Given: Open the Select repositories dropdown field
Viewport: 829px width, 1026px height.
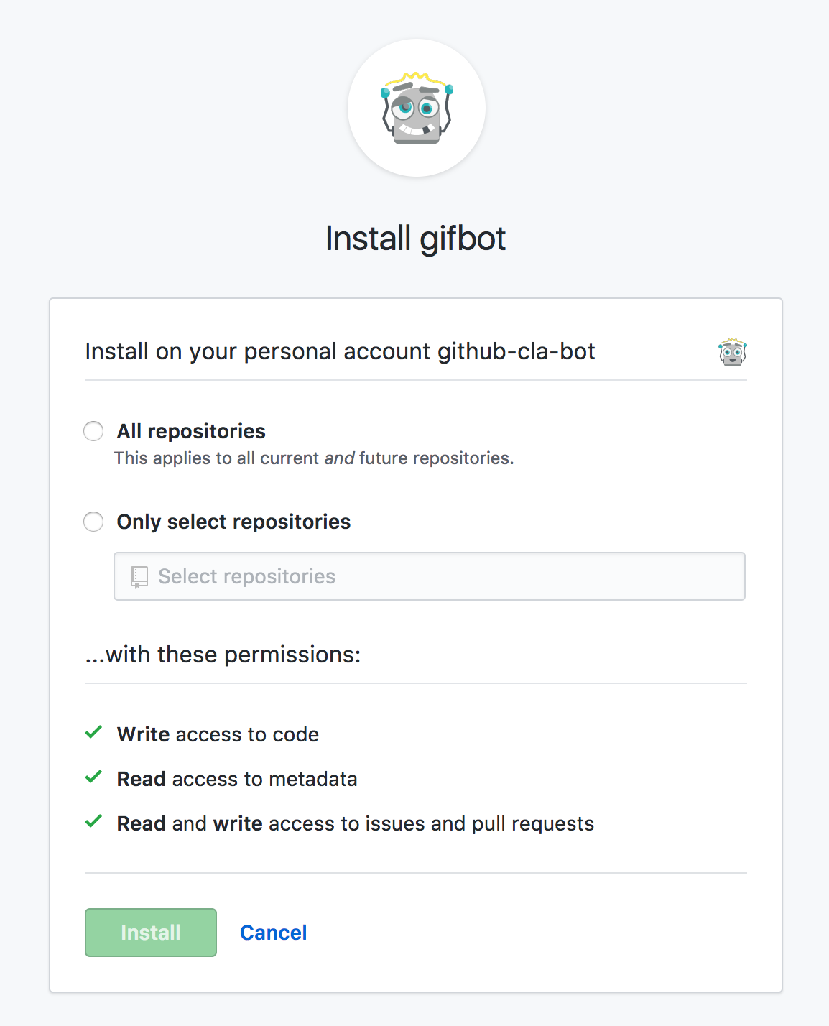Looking at the screenshot, I should point(430,576).
